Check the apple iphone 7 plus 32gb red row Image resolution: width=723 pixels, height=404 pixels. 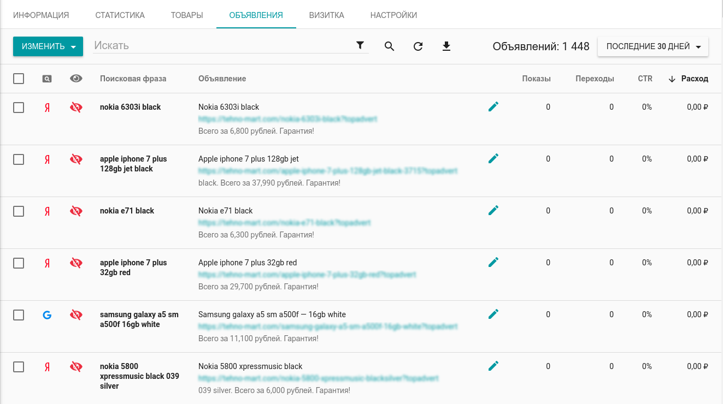click(x=19, y=263)
